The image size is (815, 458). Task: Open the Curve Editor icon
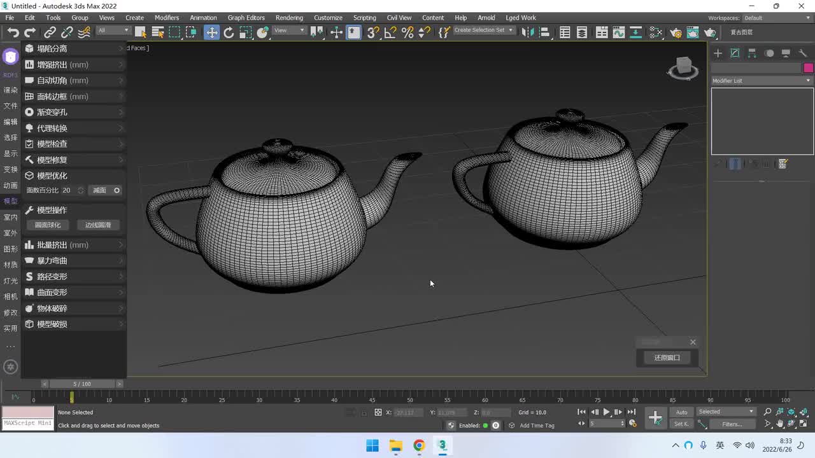coord(618,32)
